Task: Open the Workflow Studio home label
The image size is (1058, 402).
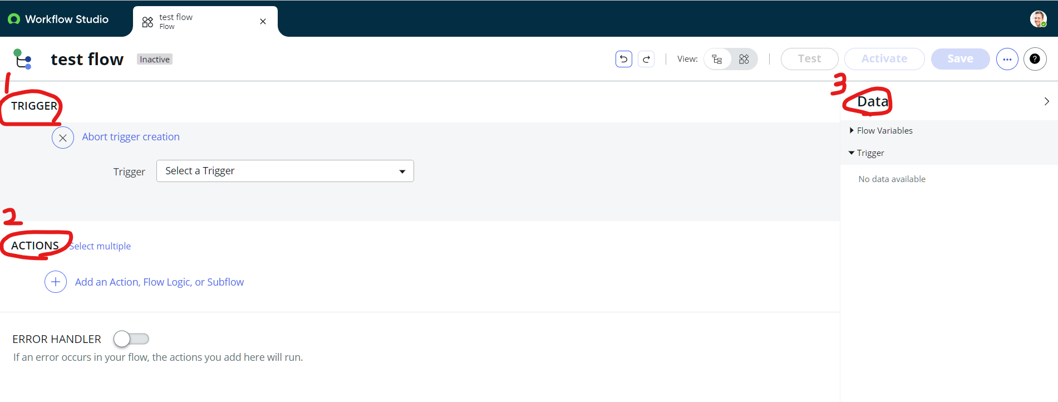Action: click(x=67, y=19)
